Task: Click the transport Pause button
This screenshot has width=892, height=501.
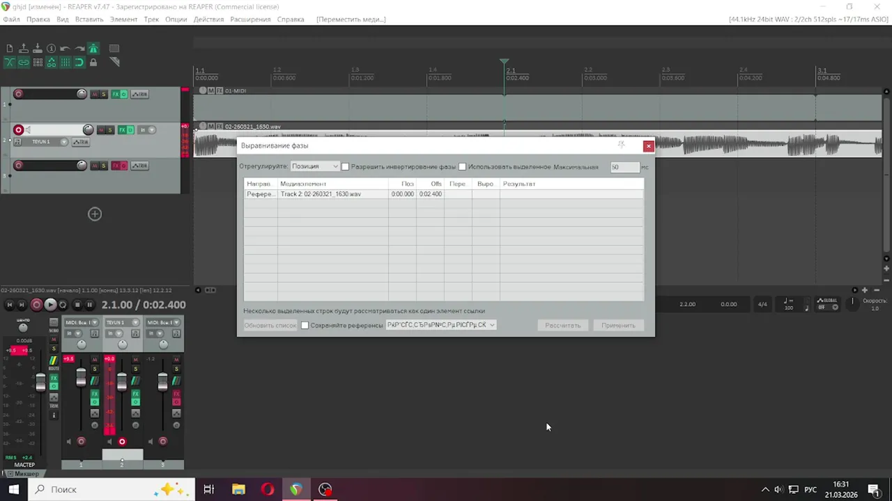Action: [x=90, y=305]
